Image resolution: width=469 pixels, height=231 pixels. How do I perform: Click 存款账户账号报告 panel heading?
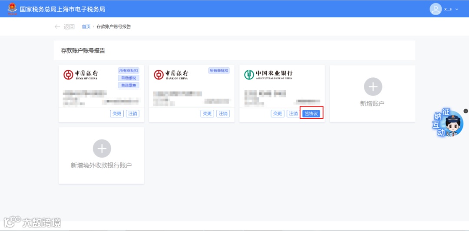click(x=83, y=50)
